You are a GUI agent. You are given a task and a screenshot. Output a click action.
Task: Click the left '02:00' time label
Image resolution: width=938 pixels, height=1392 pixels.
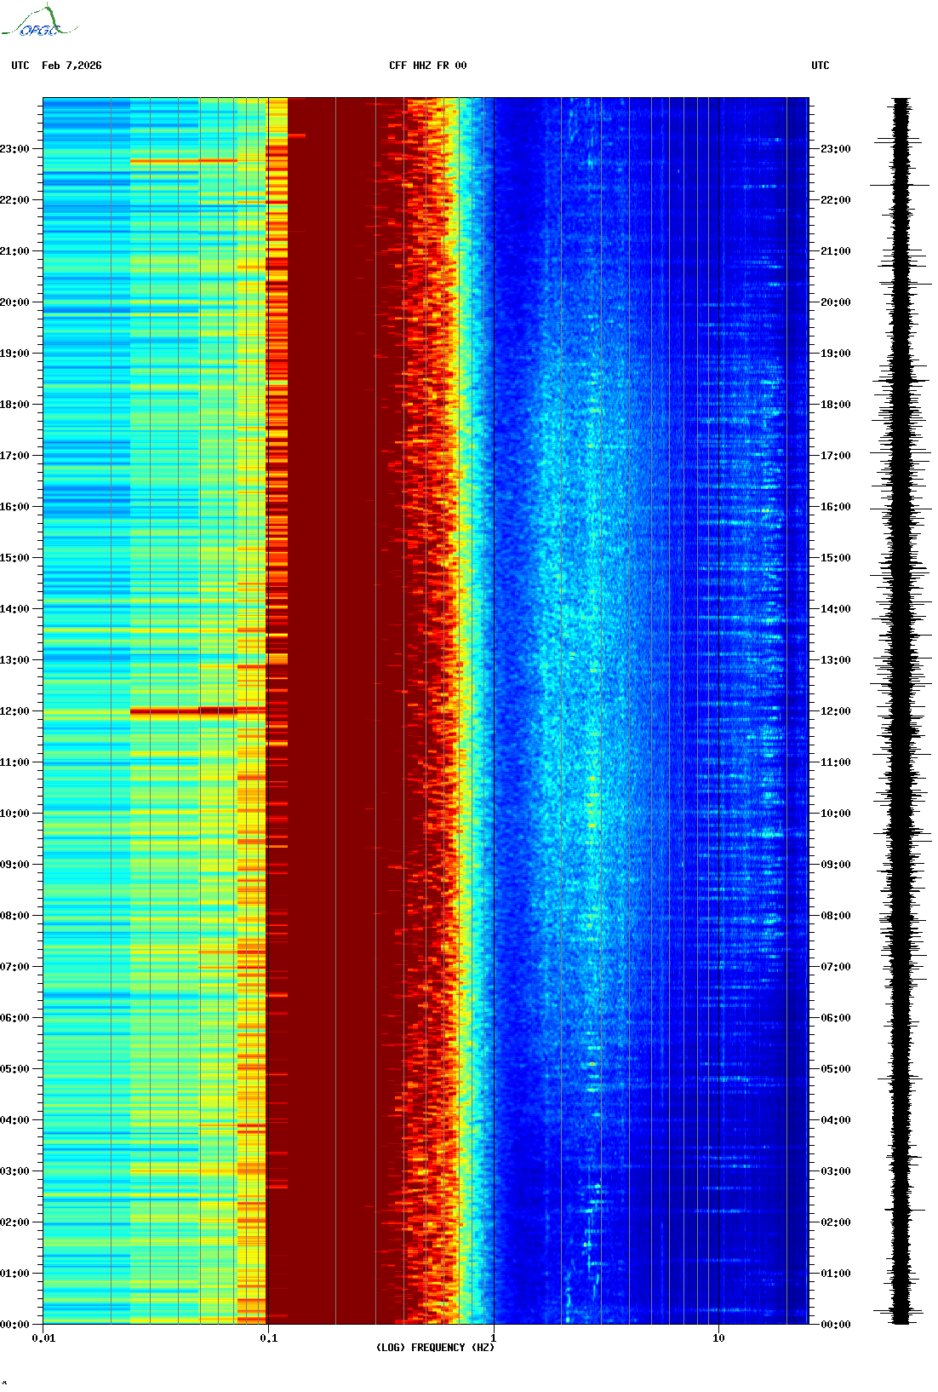[14, 1222]
